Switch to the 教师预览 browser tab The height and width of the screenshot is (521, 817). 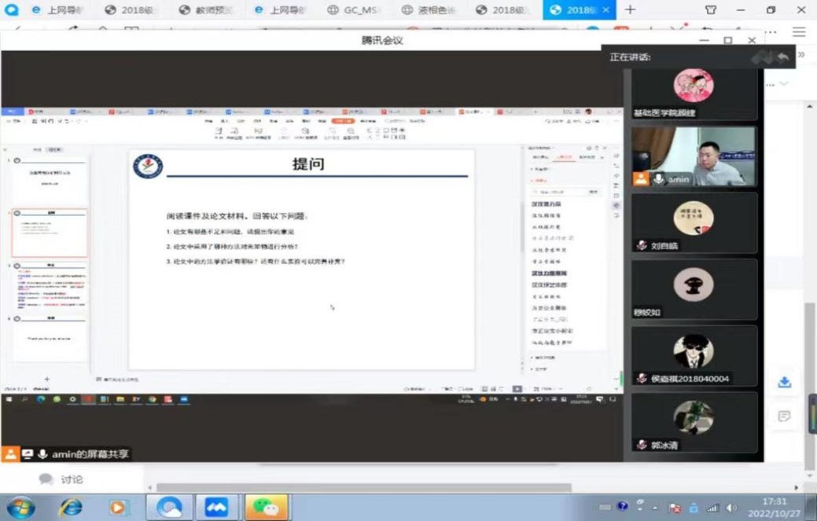click(207, 10)
